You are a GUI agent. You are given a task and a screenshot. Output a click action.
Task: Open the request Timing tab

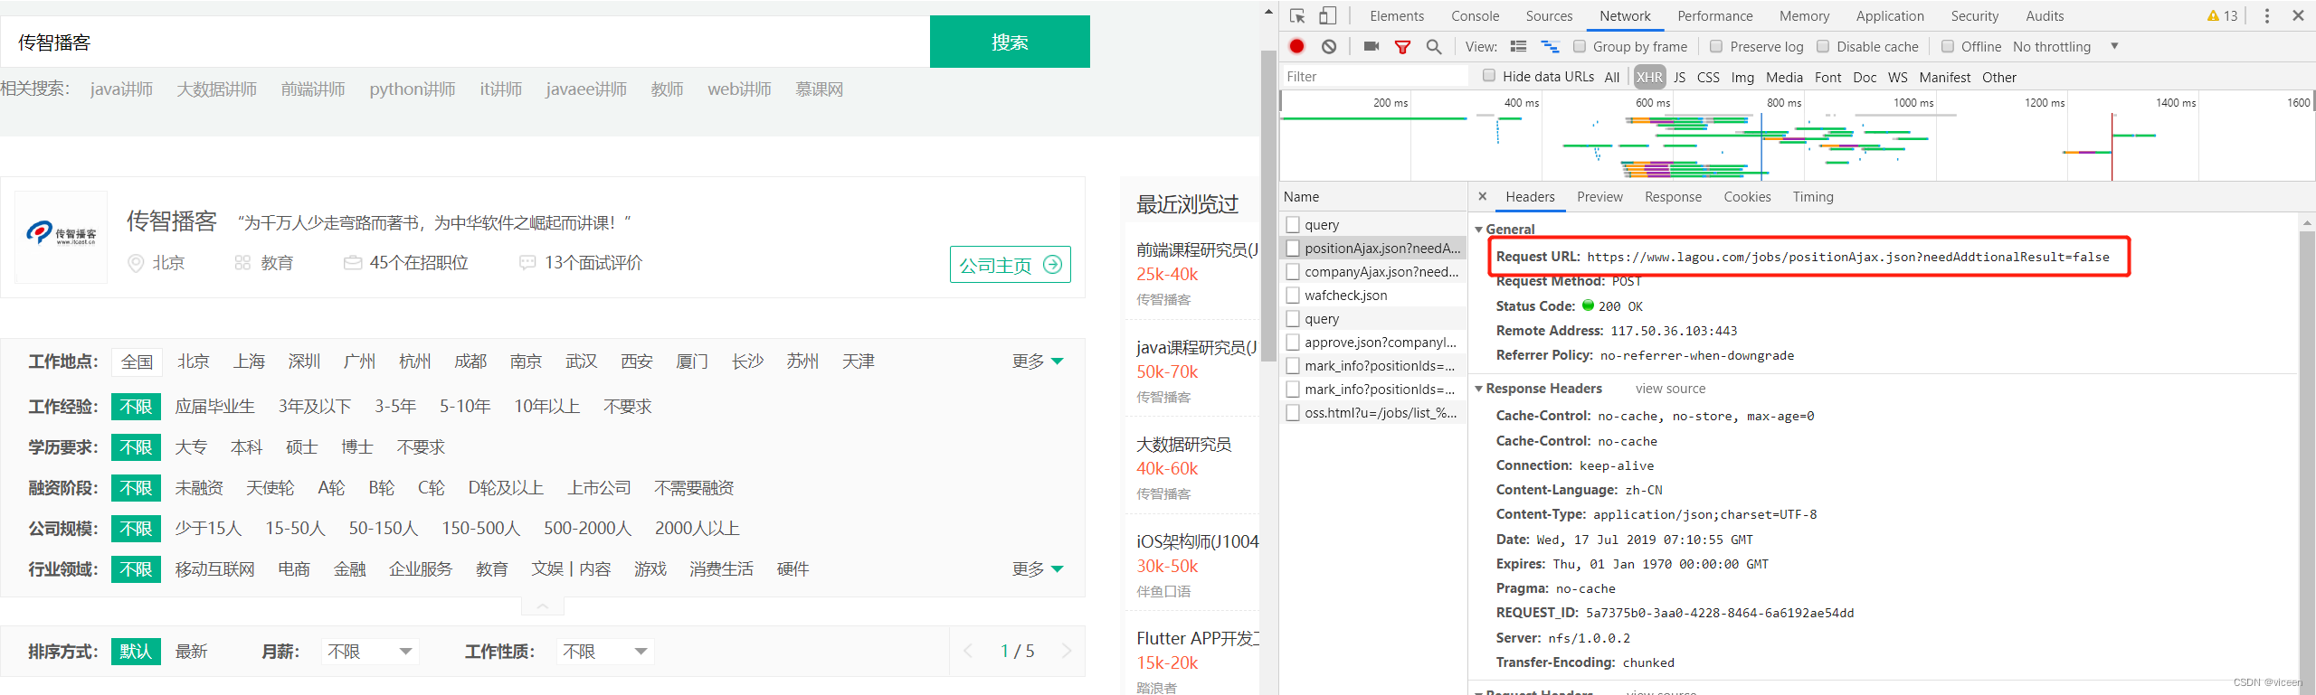point(1813,196)
